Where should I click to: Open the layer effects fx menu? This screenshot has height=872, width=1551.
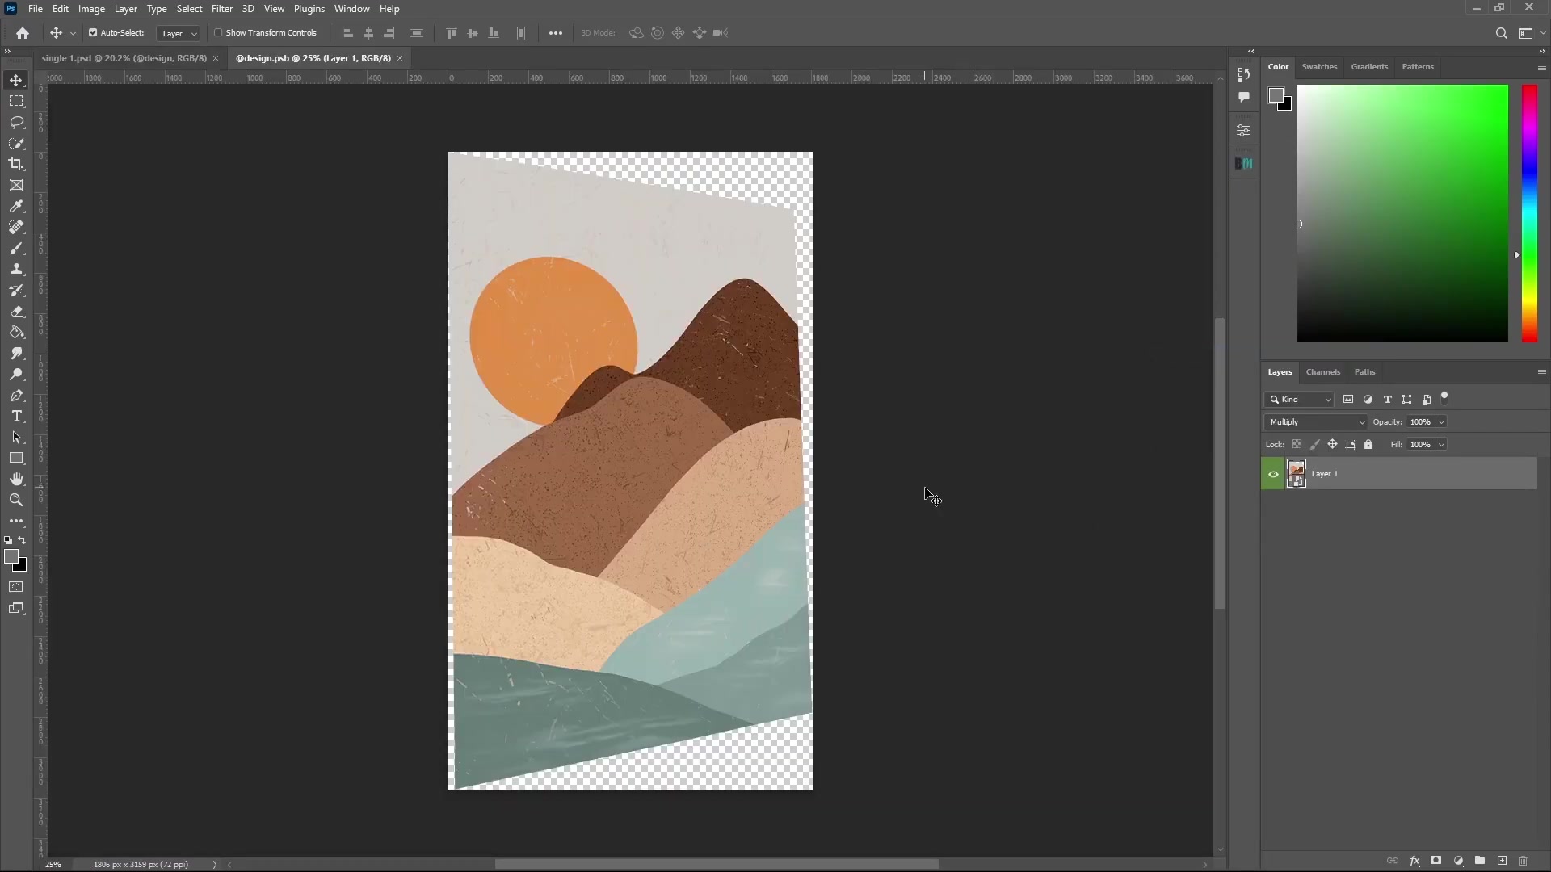pyautogui.click(x=1415, y=861)
